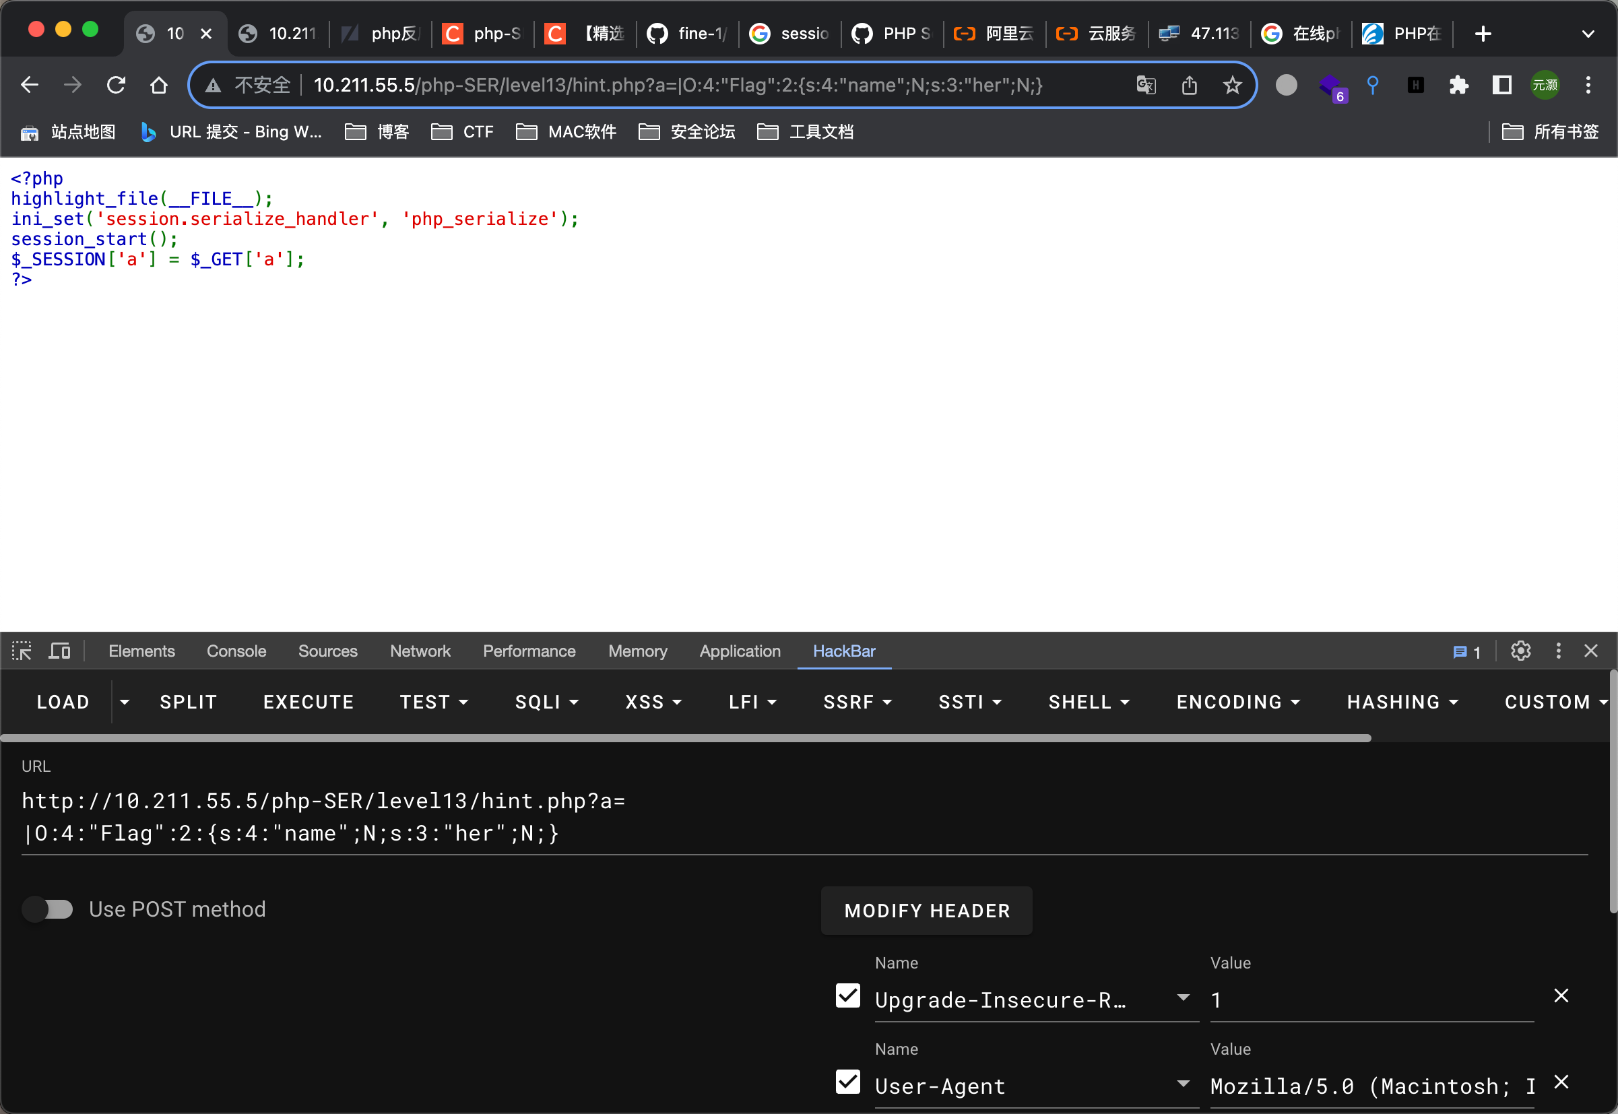The width and height of the screenshot is (1618, 1114).
Task: Click the User-Agent value field
Action: [1371, 1086]
